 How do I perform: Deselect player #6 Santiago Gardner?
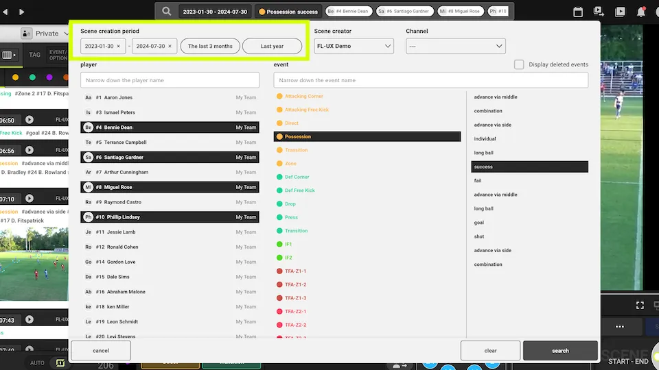tap(170, 158)
